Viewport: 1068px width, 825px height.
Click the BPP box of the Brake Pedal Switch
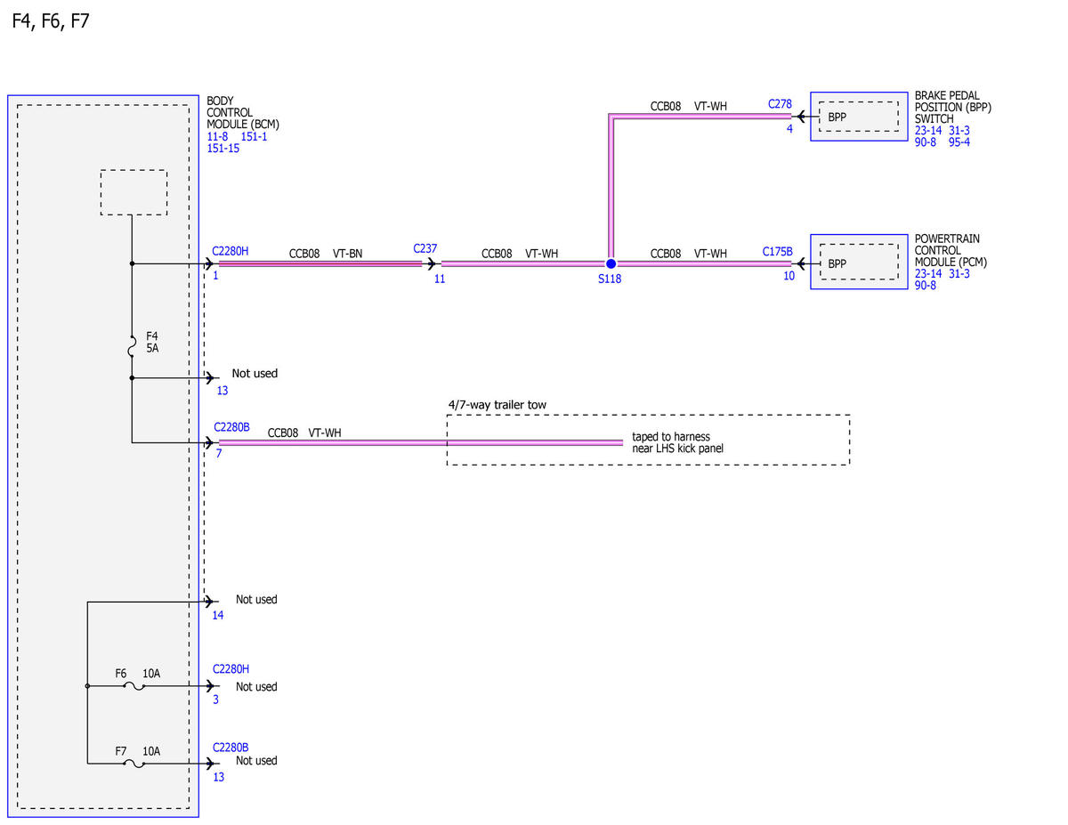(x=857, y=116)
